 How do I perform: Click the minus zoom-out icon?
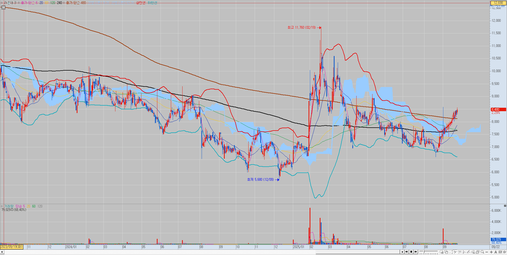coord(487,252)
